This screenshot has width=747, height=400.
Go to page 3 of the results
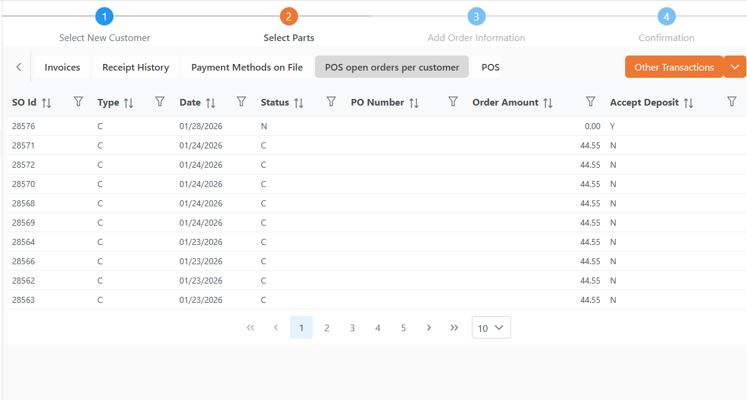[x=352, y=328]
